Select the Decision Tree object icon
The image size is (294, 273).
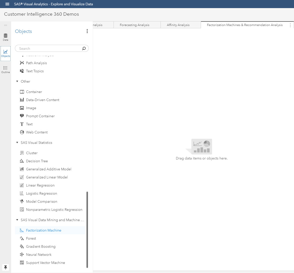click(x=22, y=161)
